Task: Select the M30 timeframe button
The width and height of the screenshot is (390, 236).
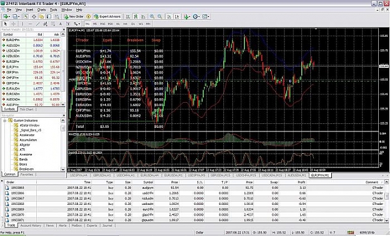Action: 110,24
